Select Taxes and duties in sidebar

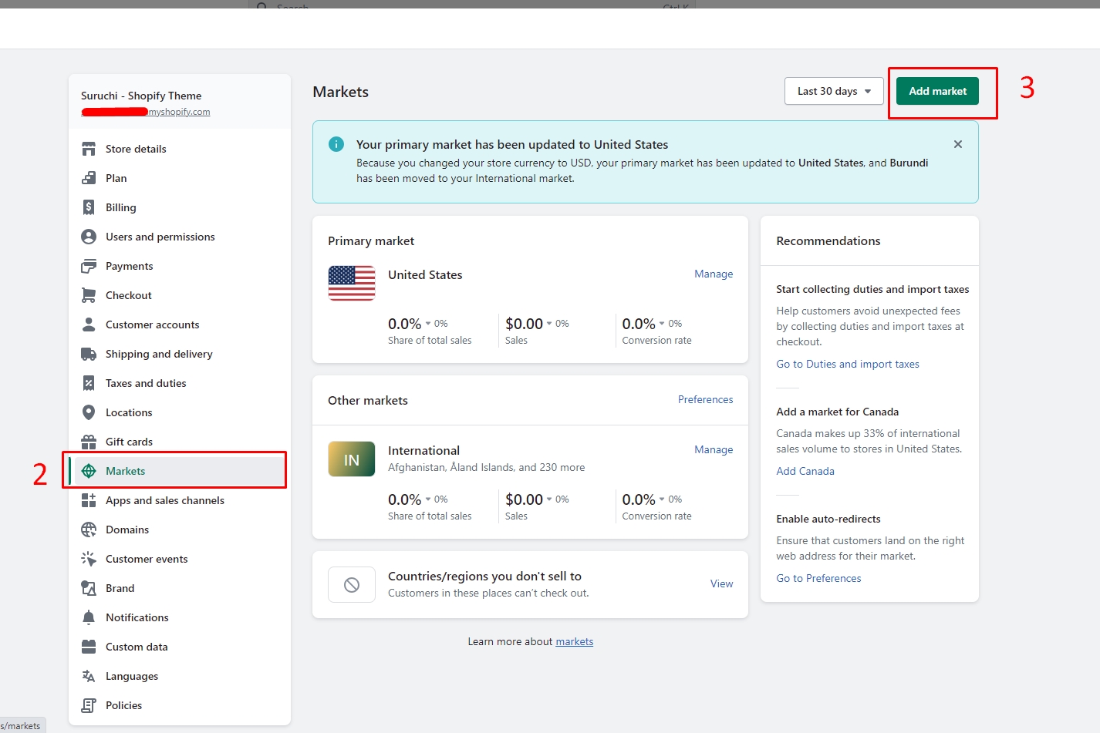coord(146,383)
